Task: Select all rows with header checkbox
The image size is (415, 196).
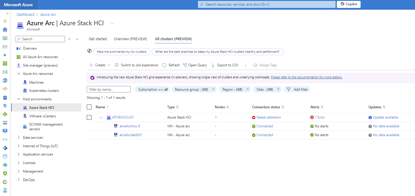Action: tap(89, 107)
